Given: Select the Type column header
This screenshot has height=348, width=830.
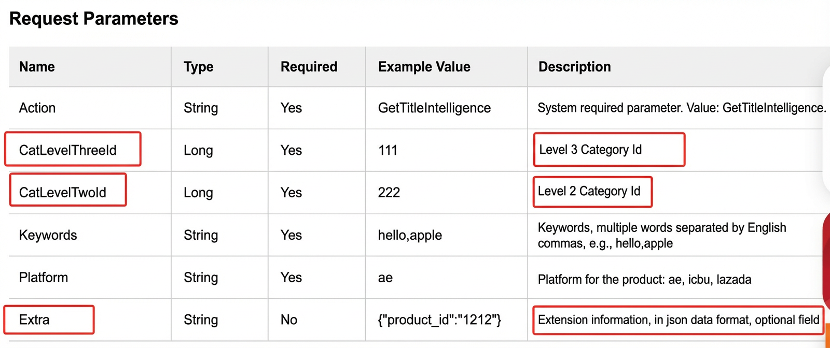Looking at the screenshot, I should click(198, 67).
